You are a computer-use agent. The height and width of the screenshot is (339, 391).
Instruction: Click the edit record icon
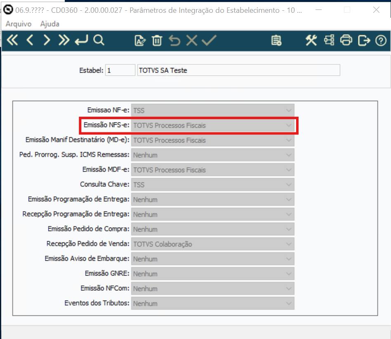tap(140, 41)
